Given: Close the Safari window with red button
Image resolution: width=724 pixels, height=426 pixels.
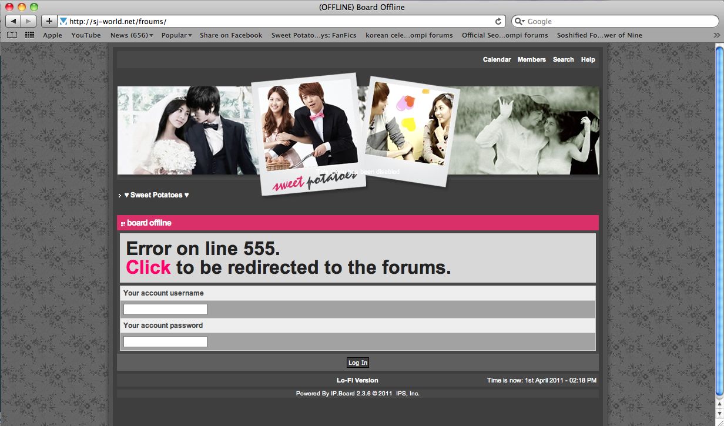Looking at the screenshot, I should point(9,7).
